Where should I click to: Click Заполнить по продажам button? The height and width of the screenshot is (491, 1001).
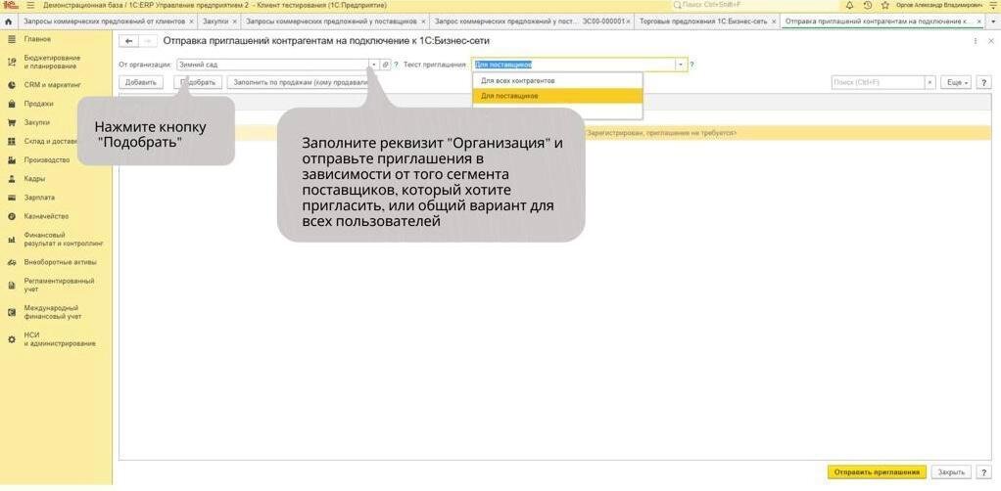[300, 83]
